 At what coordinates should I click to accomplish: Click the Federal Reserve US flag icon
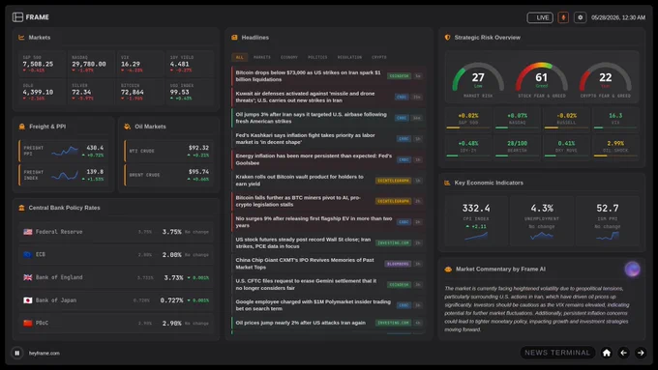coord(28,232)
